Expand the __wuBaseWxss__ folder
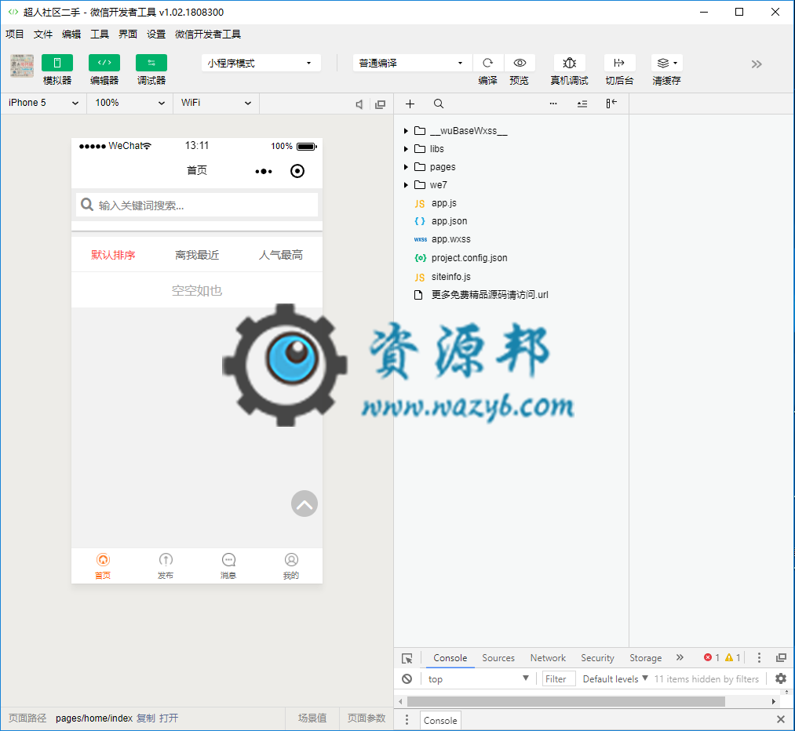795x731 pixels. click(x=406, y=131)
